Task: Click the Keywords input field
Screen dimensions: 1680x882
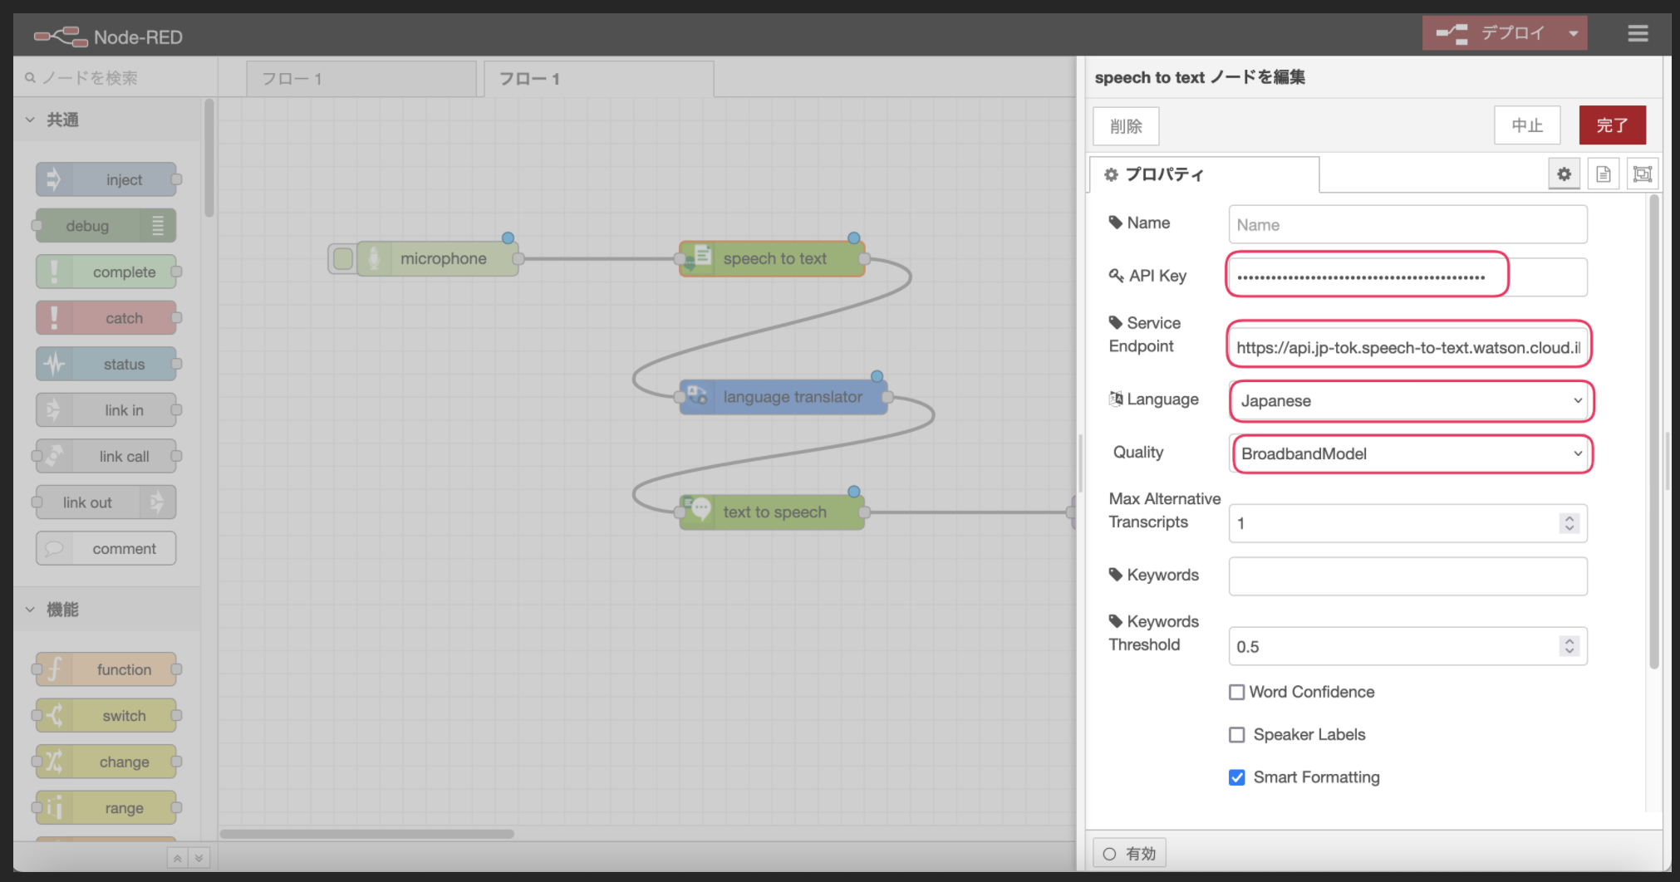Action: pyautogui.click(x=1407, y=576)
